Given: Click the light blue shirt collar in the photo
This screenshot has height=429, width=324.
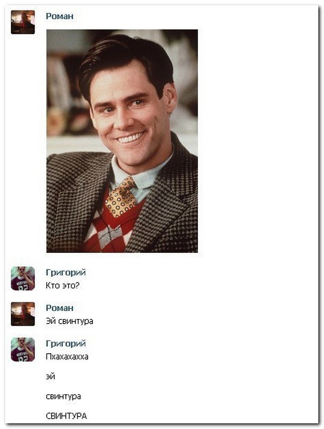Looking at the screenshot, I should tap(142, 178).
